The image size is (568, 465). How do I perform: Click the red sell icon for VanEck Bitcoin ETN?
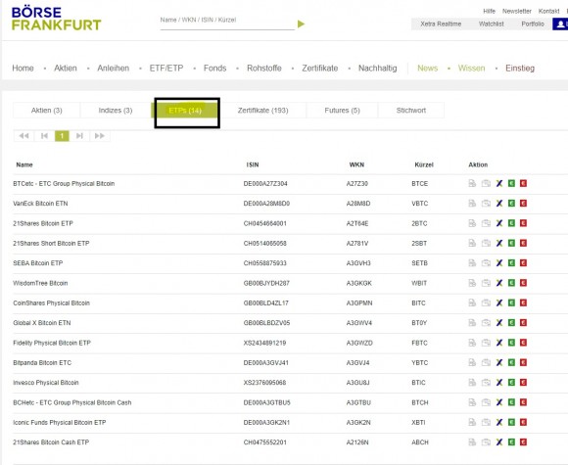coord(523,204)
